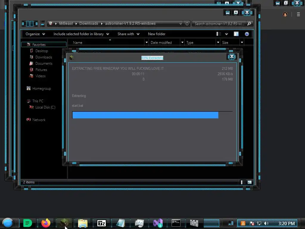This screenshot has width=305, height=229.
Task: Switch to large icons view in status bar
Action: [x=250, y=182]
